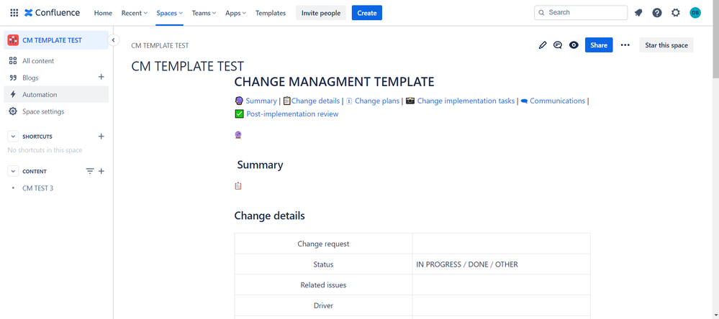The image size is (719, 319).
Task: Open the more actions ellipsis menu
Action: (x=625, y=45)
